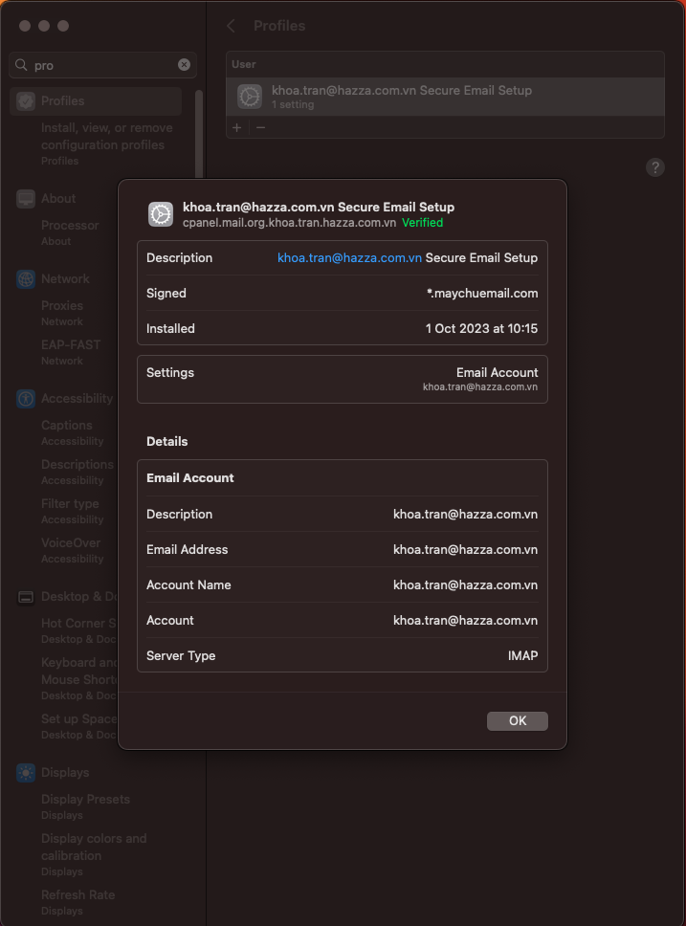
Task: Click the IMAP server type value
Action: [x=523, y=656]
